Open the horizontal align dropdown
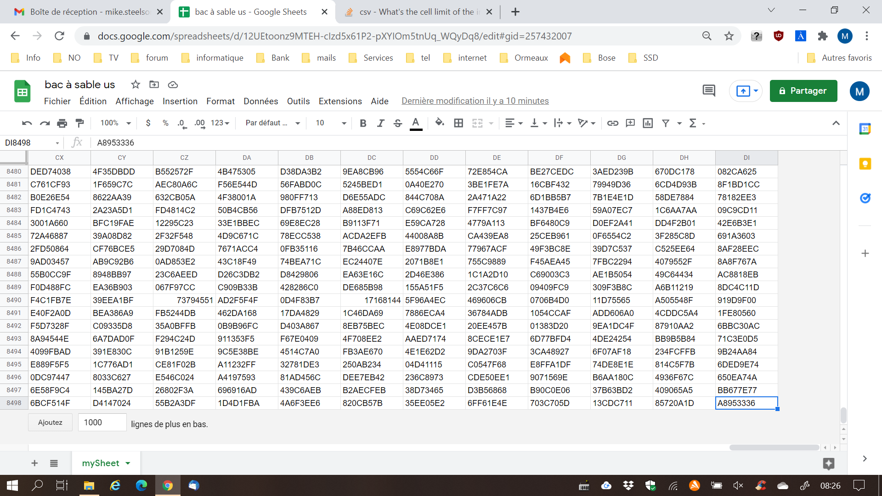Screen dimensions: 882x496 click(x=514, y=123)
